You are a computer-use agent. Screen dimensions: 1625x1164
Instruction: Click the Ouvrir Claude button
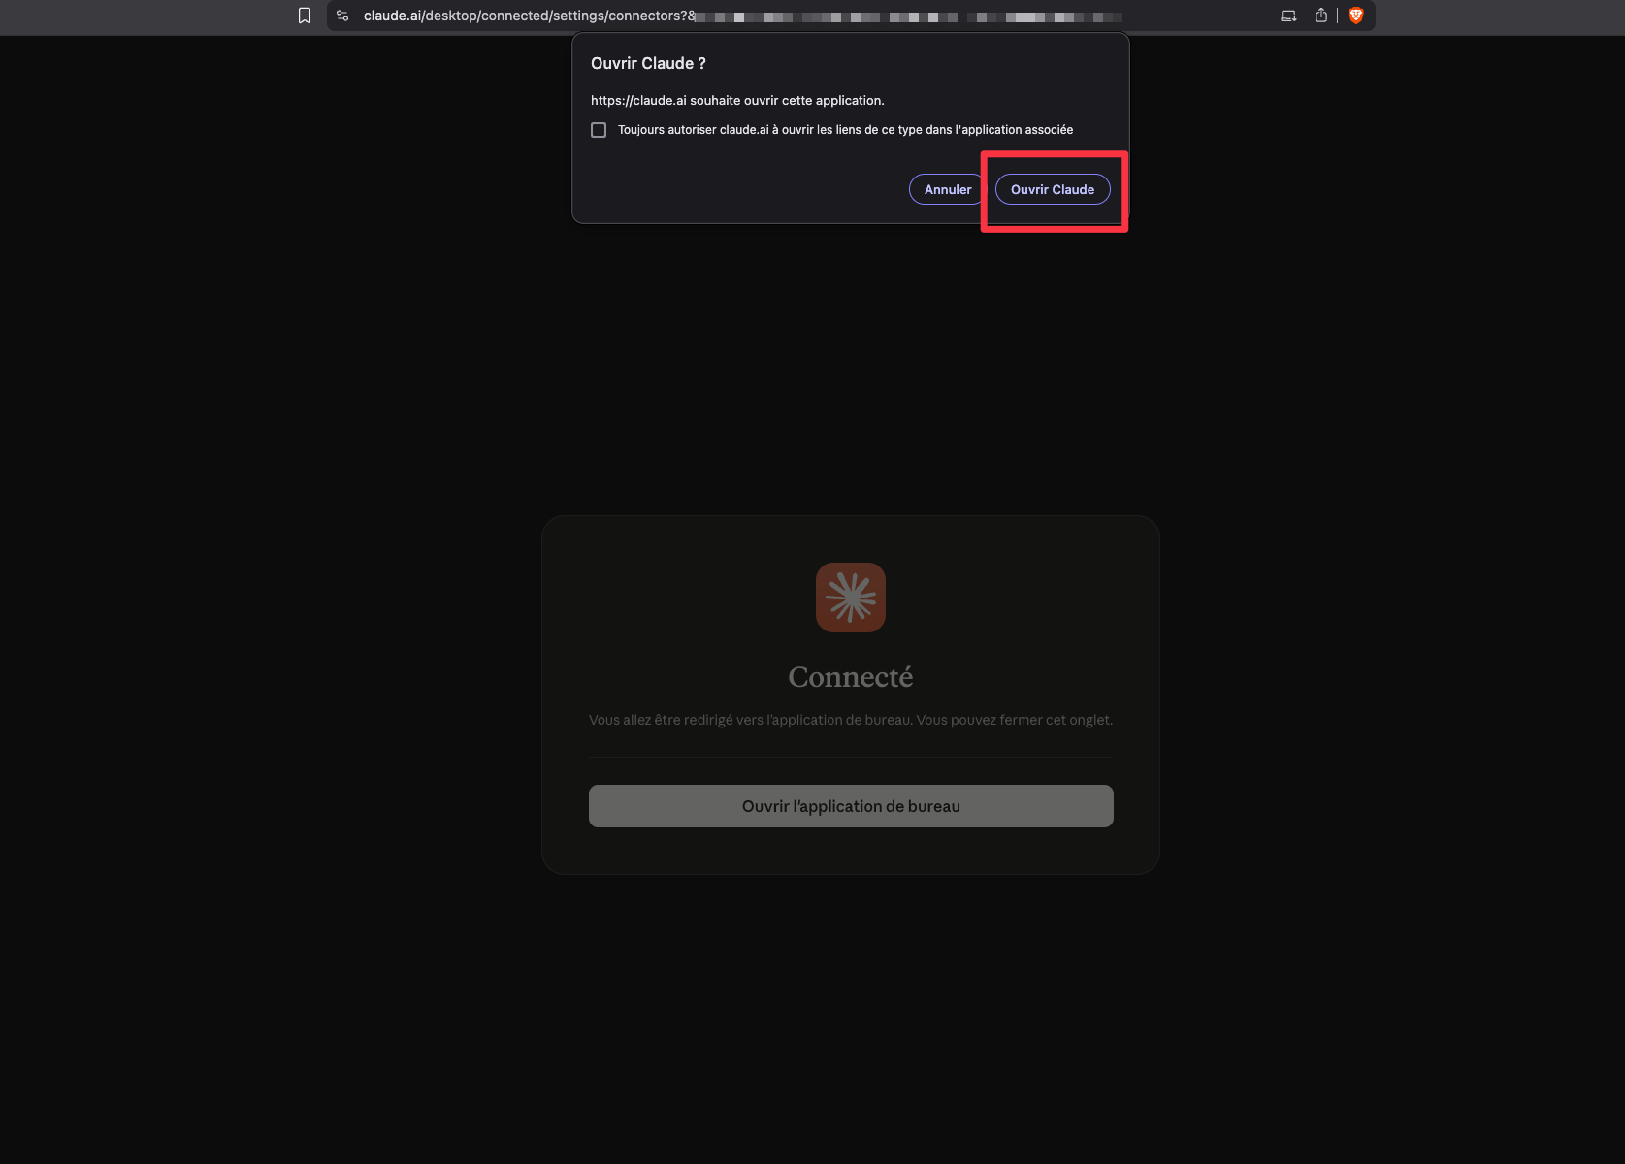tap(1053, 189)
